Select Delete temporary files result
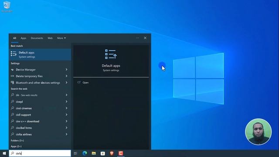This screenshot has height=157, width=279. tap(40, 76)
